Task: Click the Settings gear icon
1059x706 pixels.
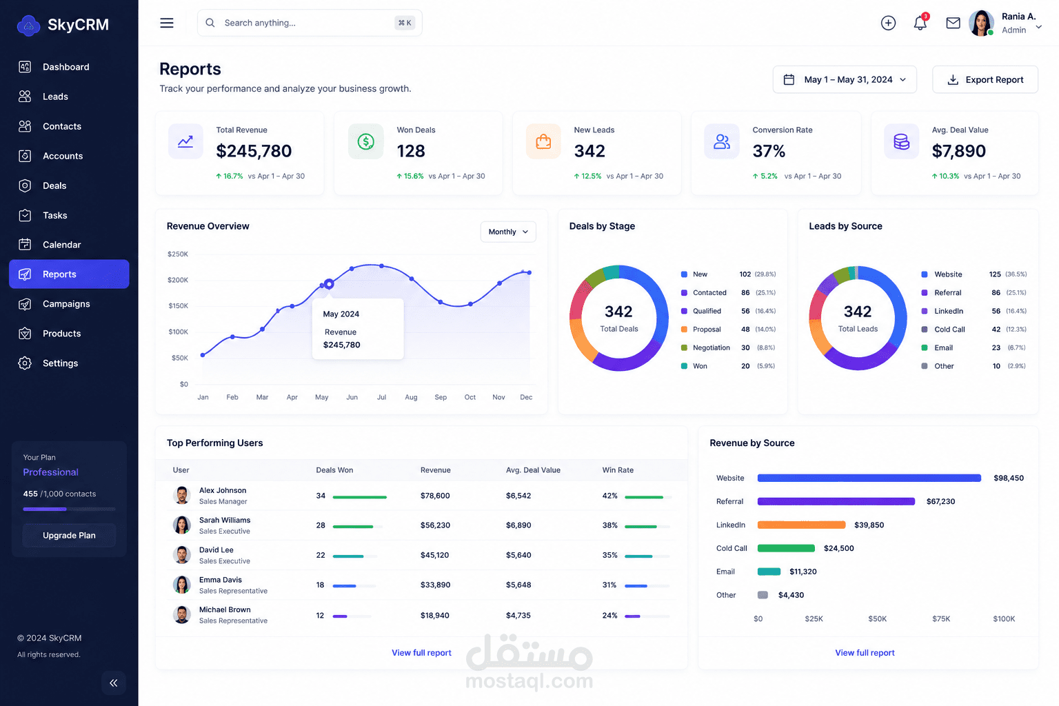Action: click(25, 363)
